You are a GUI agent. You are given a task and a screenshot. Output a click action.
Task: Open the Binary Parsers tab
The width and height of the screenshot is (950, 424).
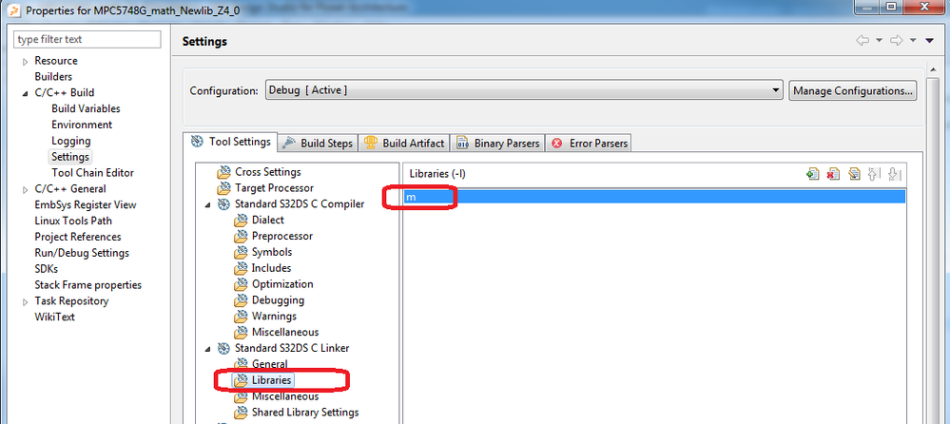point(498,144)
